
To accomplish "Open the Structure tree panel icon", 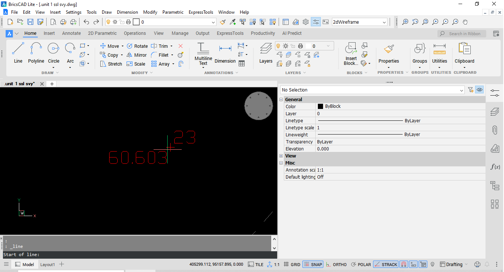I will pos(495,185).
